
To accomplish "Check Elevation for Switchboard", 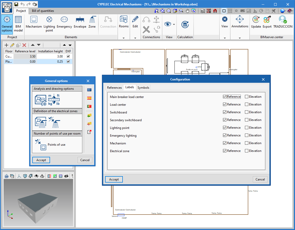I will click(x=246, y=112).
